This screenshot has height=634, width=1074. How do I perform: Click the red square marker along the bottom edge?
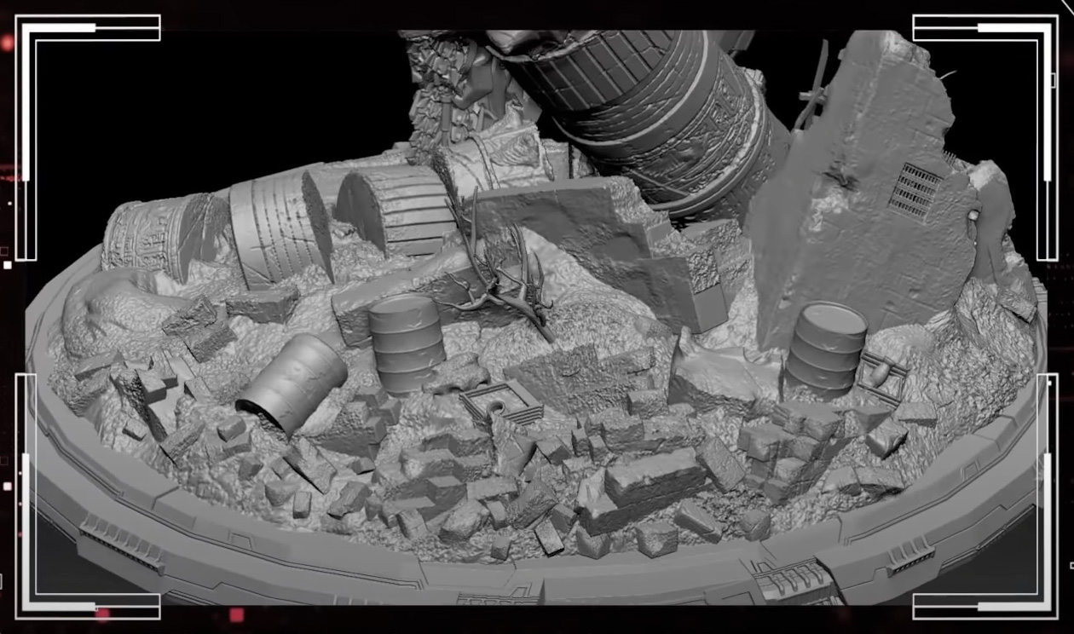[236, 615]
